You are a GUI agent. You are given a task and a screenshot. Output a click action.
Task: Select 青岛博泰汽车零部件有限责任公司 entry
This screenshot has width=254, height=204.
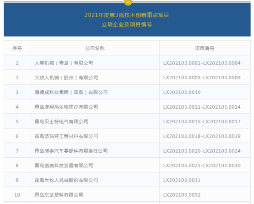71,151
